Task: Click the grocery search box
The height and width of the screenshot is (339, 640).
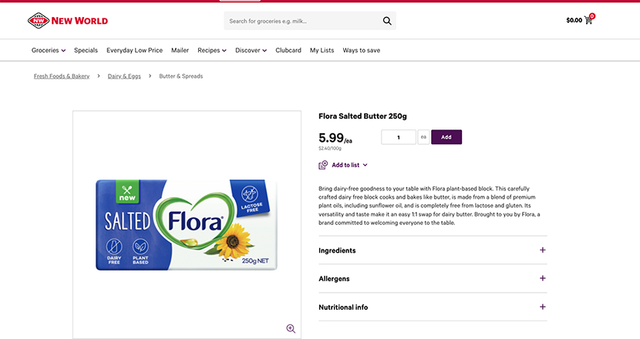Action: (x=301, y=21)
